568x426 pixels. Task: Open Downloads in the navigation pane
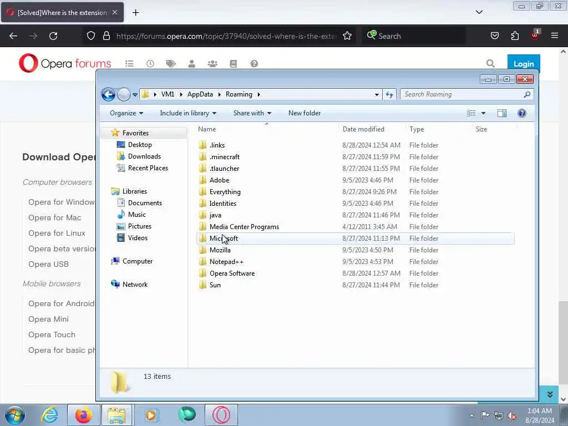pos(144,156)
